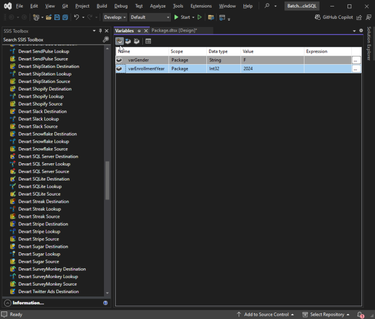The height and width of the screenshot is (319, 375).
Task: Click the Undo arrow icon
Action: (77, 17)
